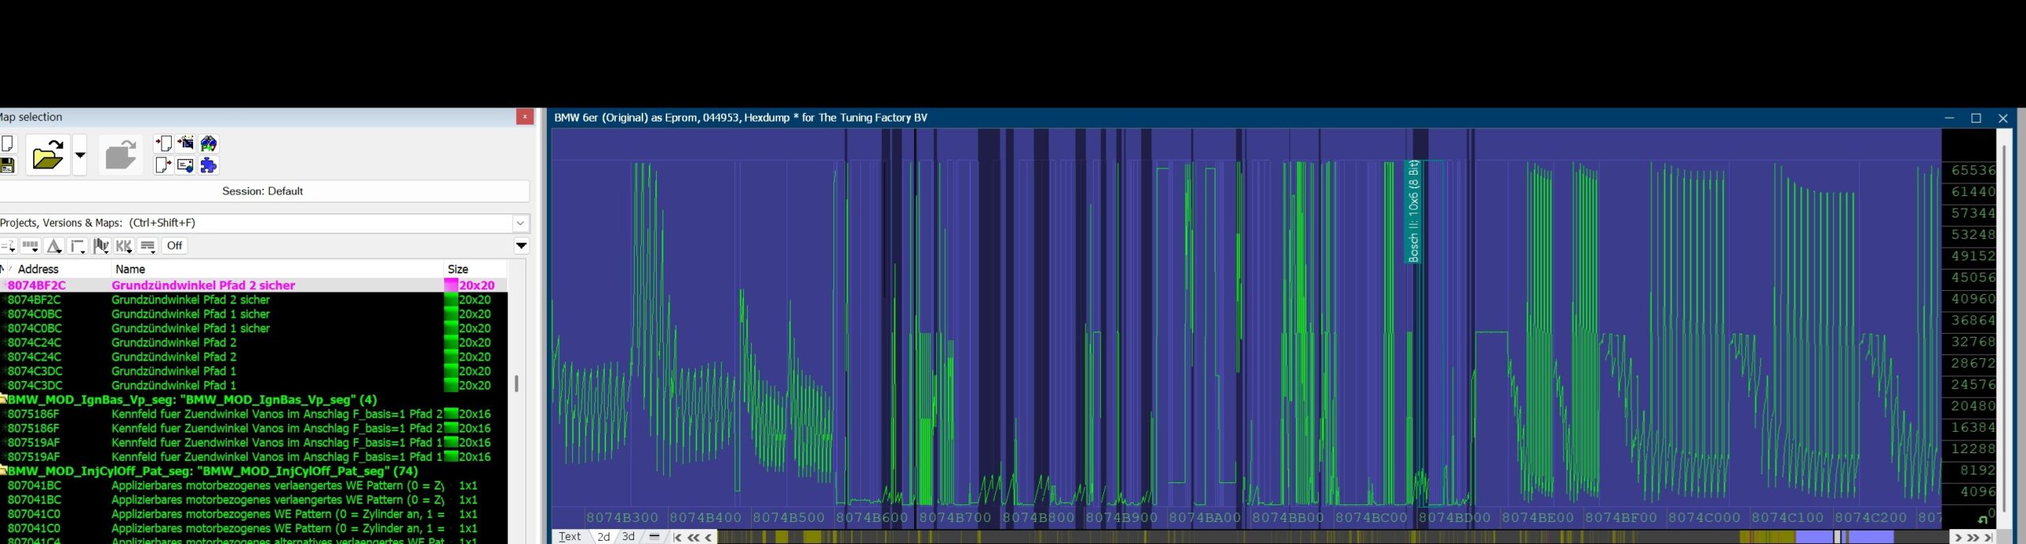Screen dimensions: 2026x544
Task: Sort by the Address column header
Action: [x=38, y=269]
